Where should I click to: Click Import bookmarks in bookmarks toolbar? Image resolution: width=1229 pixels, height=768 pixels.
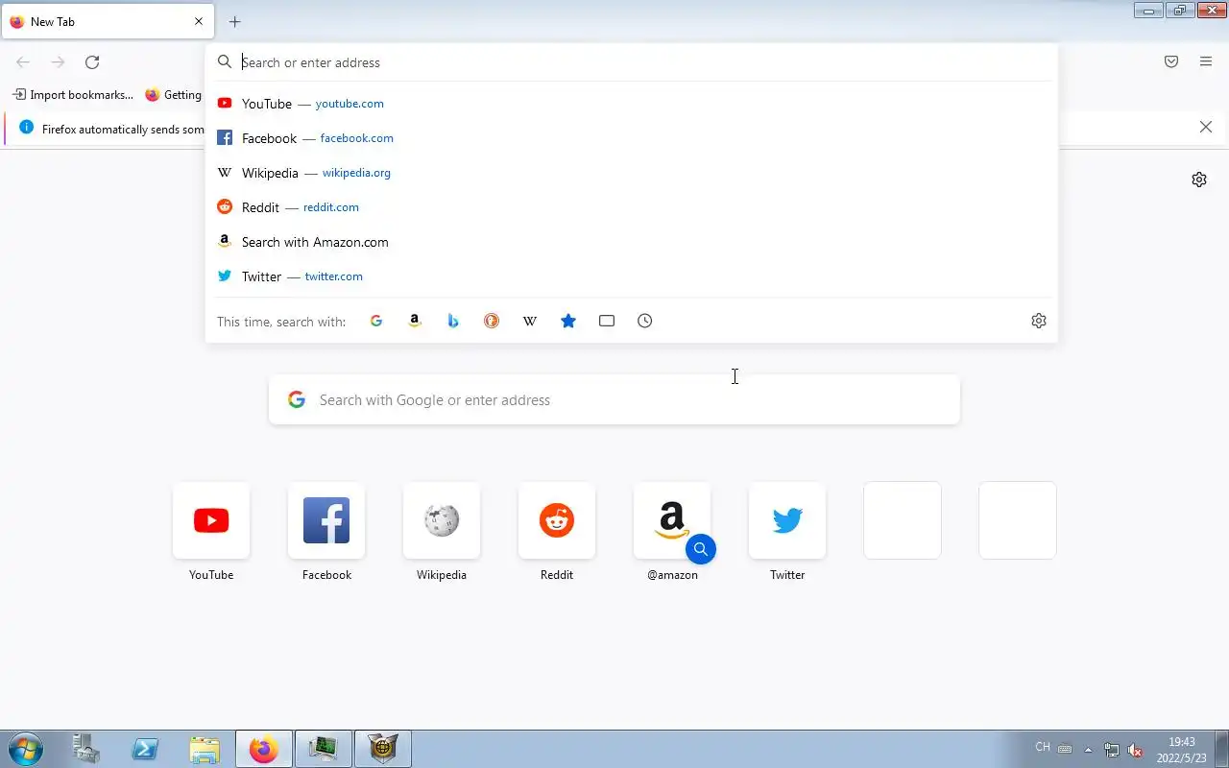point(73,95)
